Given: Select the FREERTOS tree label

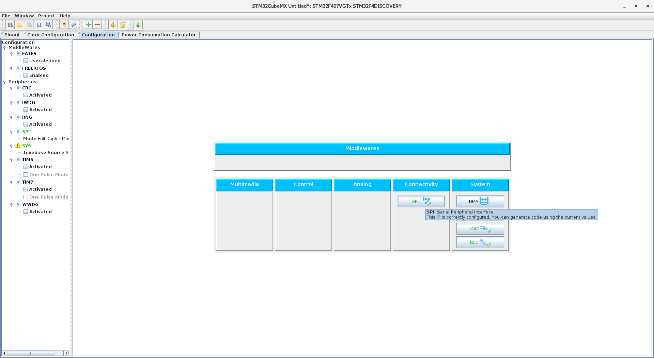Looking at the screenshot, I should click(x=34, y=68).
